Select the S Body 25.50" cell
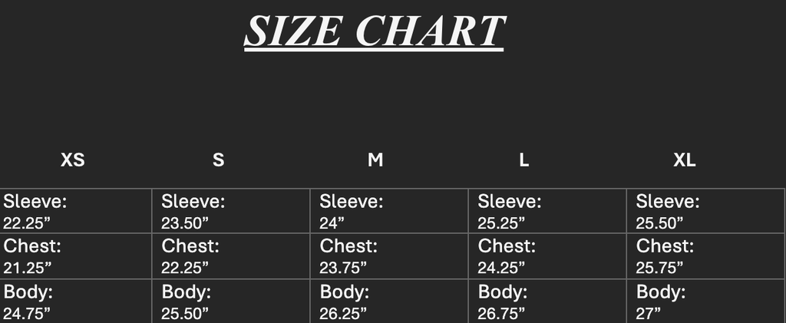The image size is (786, 323). point(233,302)
